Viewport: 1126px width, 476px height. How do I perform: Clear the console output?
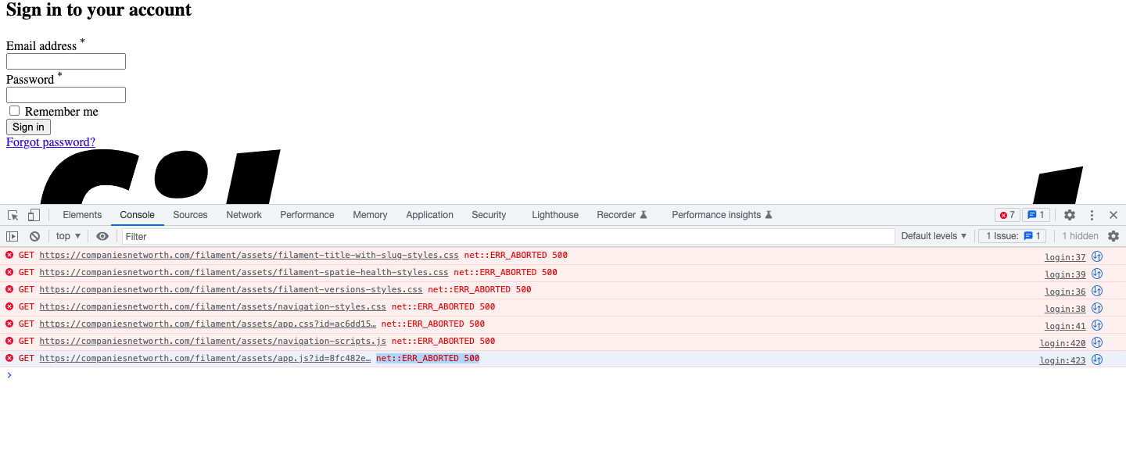[x=34, y=235]
